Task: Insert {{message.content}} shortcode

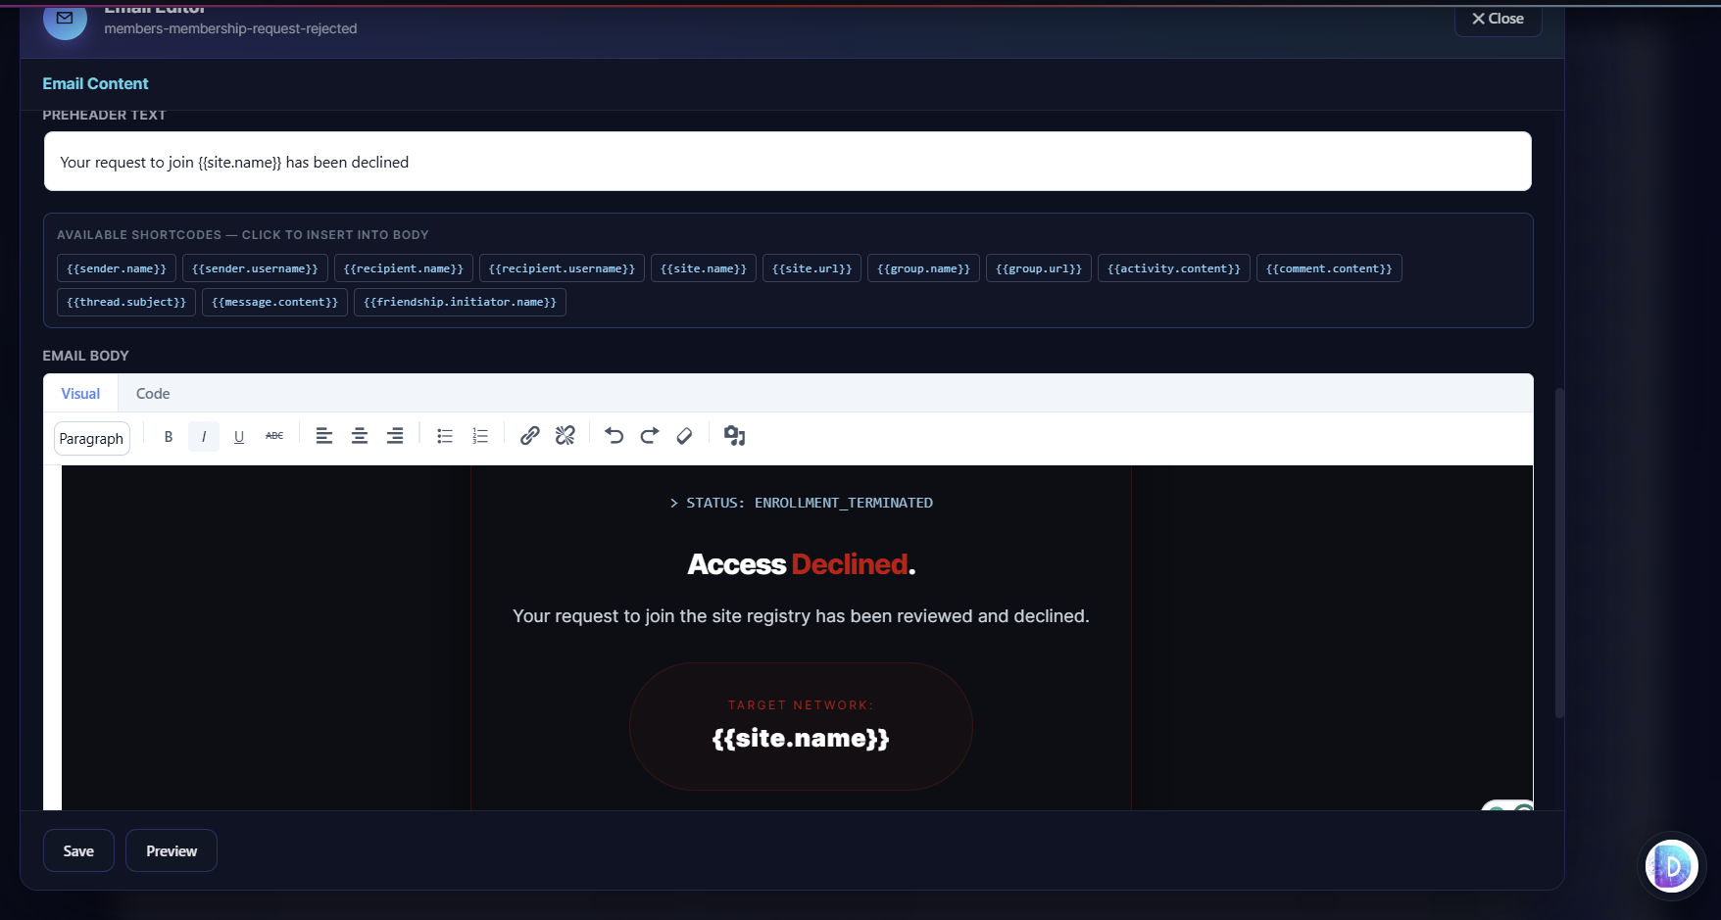Action: point(274,302)
